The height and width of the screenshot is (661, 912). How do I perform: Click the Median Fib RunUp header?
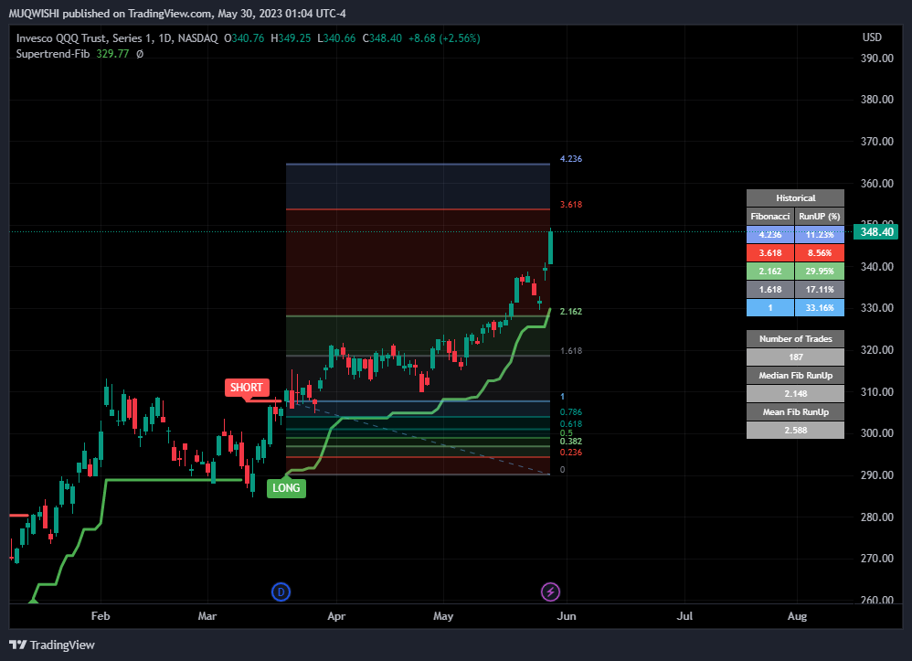795,376
